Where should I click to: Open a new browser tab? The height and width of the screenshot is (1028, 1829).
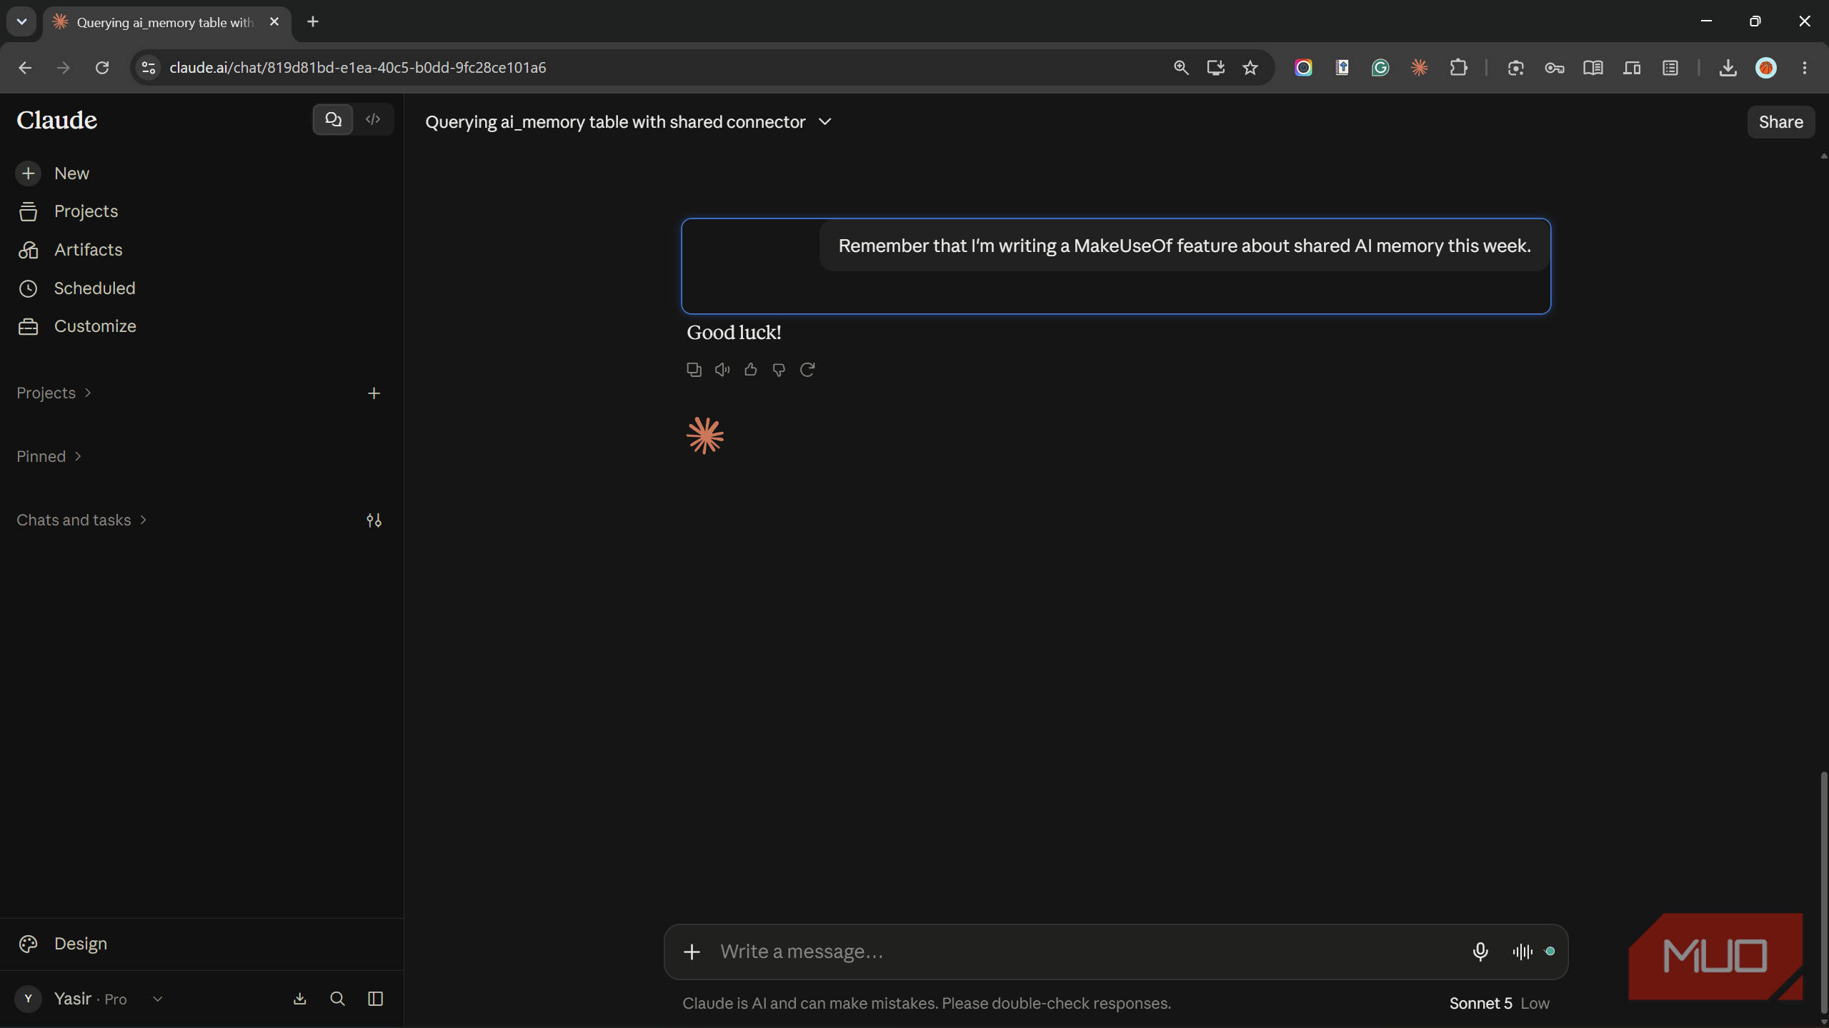(313, 21)
